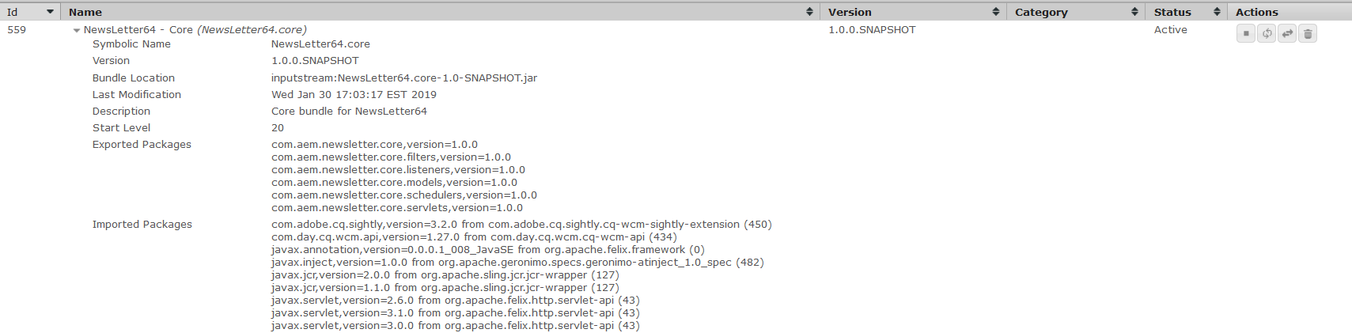
Task: Open (127) link on javax.jcr version 2.0.0 line
Action: [x=605, y=275]
